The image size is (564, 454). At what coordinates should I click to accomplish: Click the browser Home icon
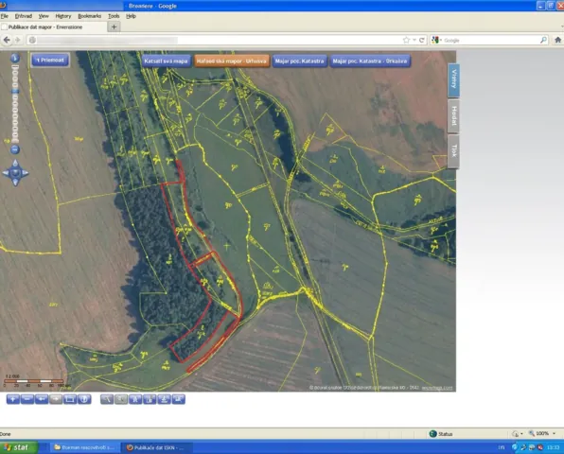tap(558, 40)
